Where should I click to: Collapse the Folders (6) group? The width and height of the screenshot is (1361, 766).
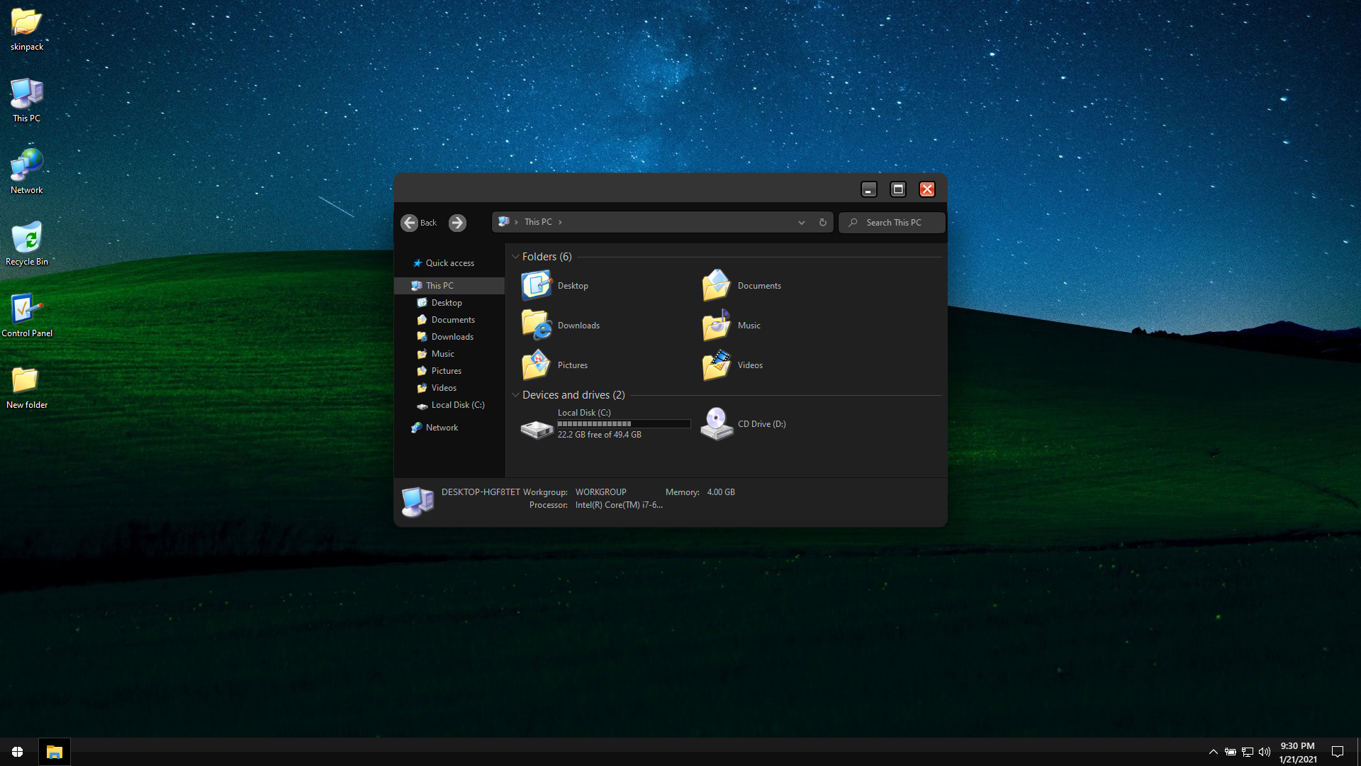(x=515, y=257)
